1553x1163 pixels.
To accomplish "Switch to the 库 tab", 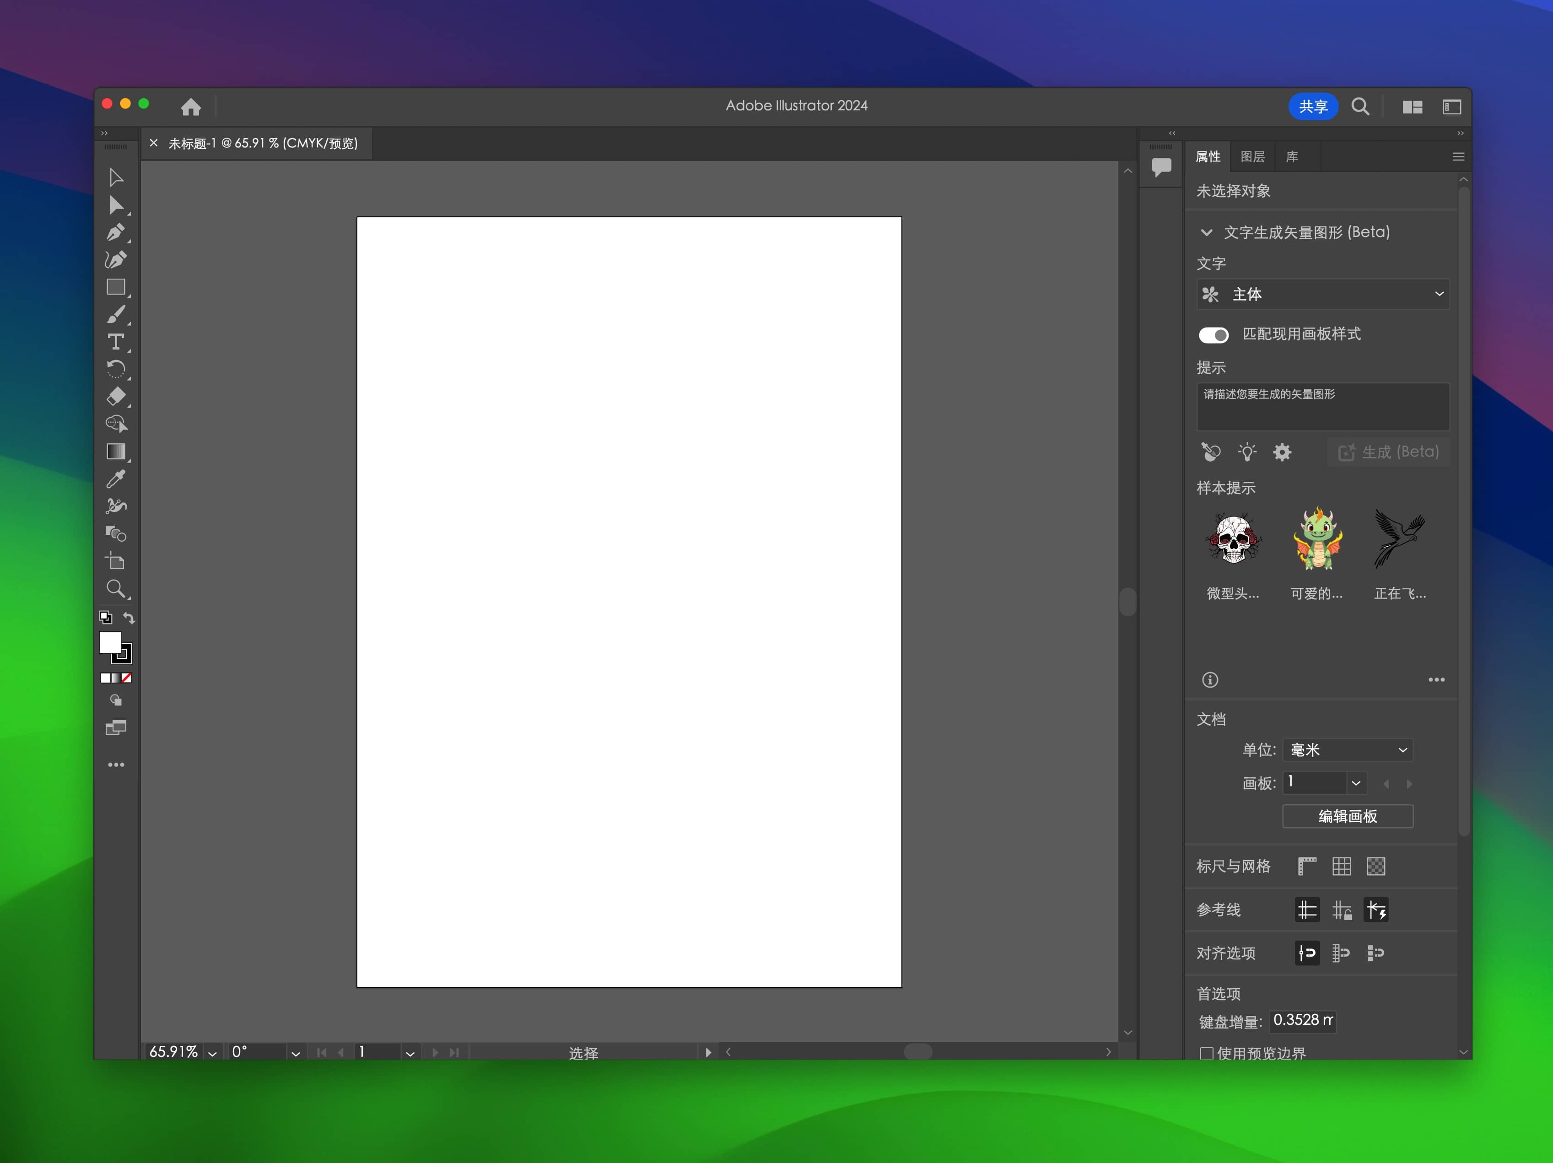I will [1292, 156].
